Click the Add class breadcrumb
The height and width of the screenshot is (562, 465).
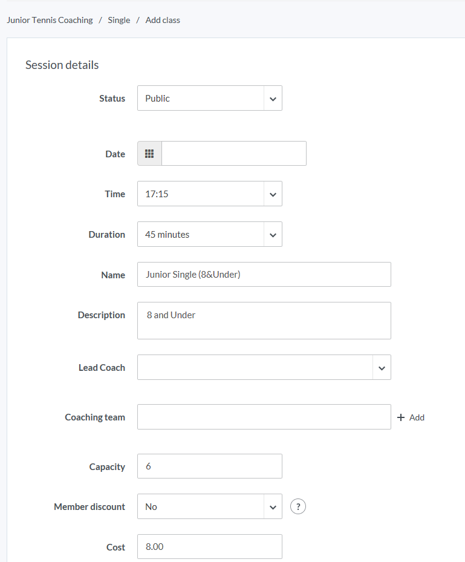pos(163,20)
